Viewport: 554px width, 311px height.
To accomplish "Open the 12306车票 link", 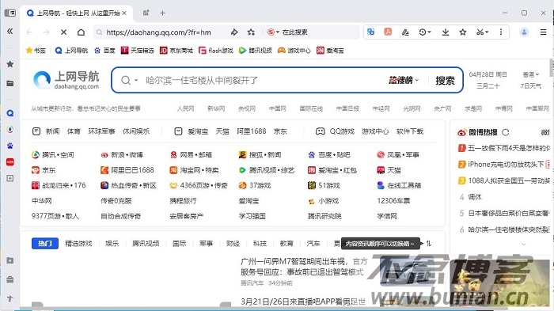I will click(393, 201).
